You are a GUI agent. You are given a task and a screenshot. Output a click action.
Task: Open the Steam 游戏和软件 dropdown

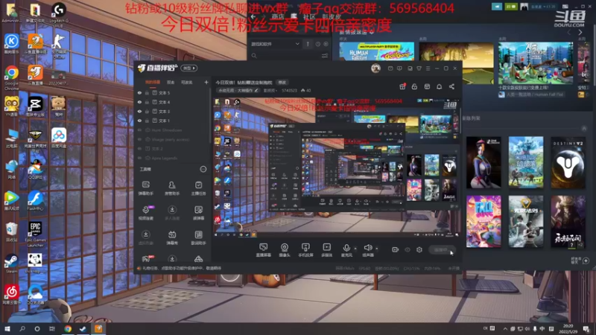pos(275,44)
